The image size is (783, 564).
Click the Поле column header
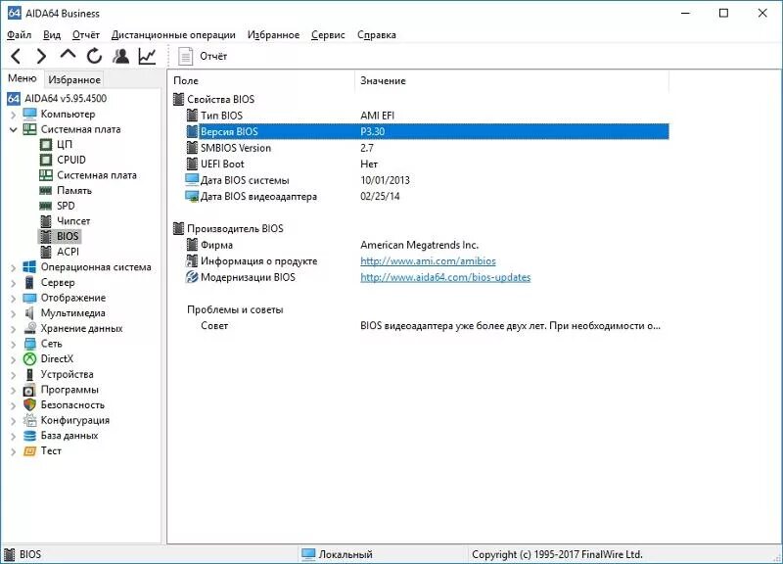261,81
